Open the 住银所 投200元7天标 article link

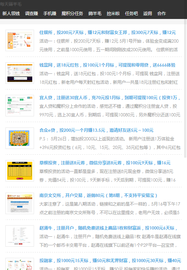pos(107,32)
